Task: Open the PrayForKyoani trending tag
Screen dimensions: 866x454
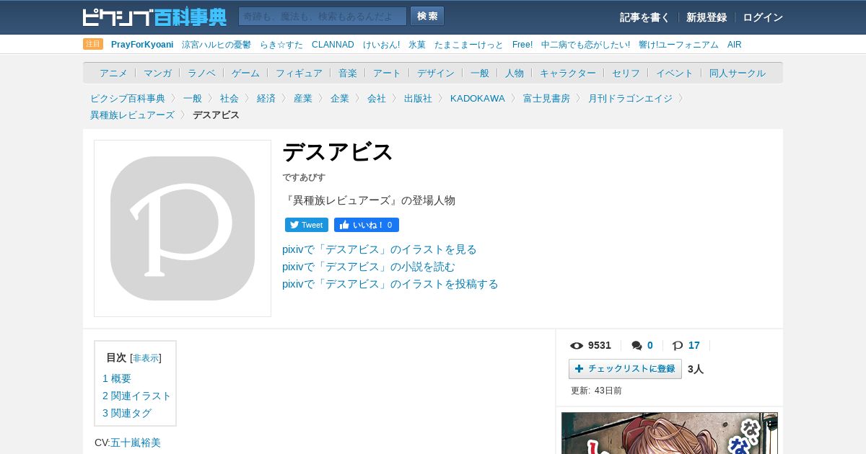Action: pos(142,45)
